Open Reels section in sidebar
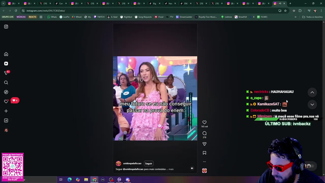The width and height of the screenshot is (325, 183). [6, 64]
